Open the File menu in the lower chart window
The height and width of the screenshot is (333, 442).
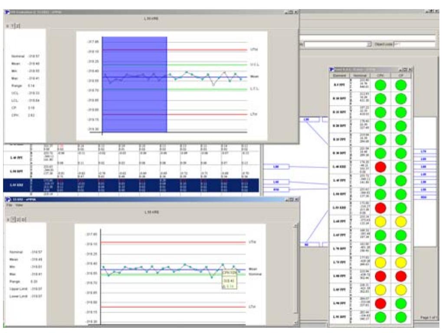point(9,206)
